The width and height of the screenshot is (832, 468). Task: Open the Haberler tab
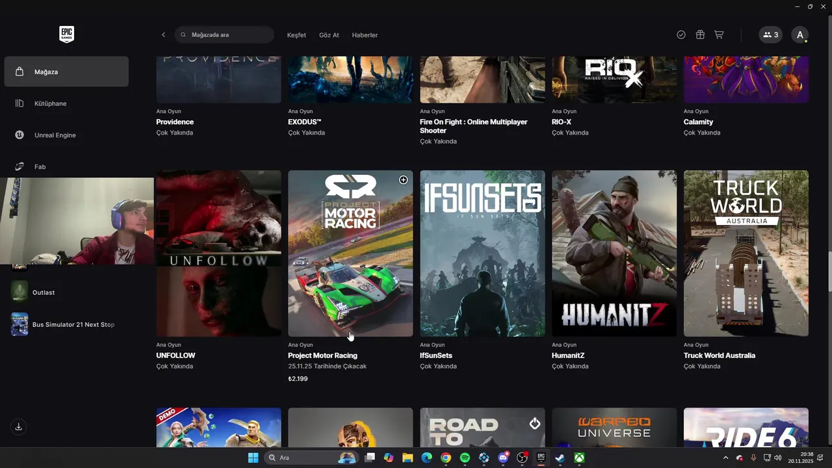[x=365, y=35]
